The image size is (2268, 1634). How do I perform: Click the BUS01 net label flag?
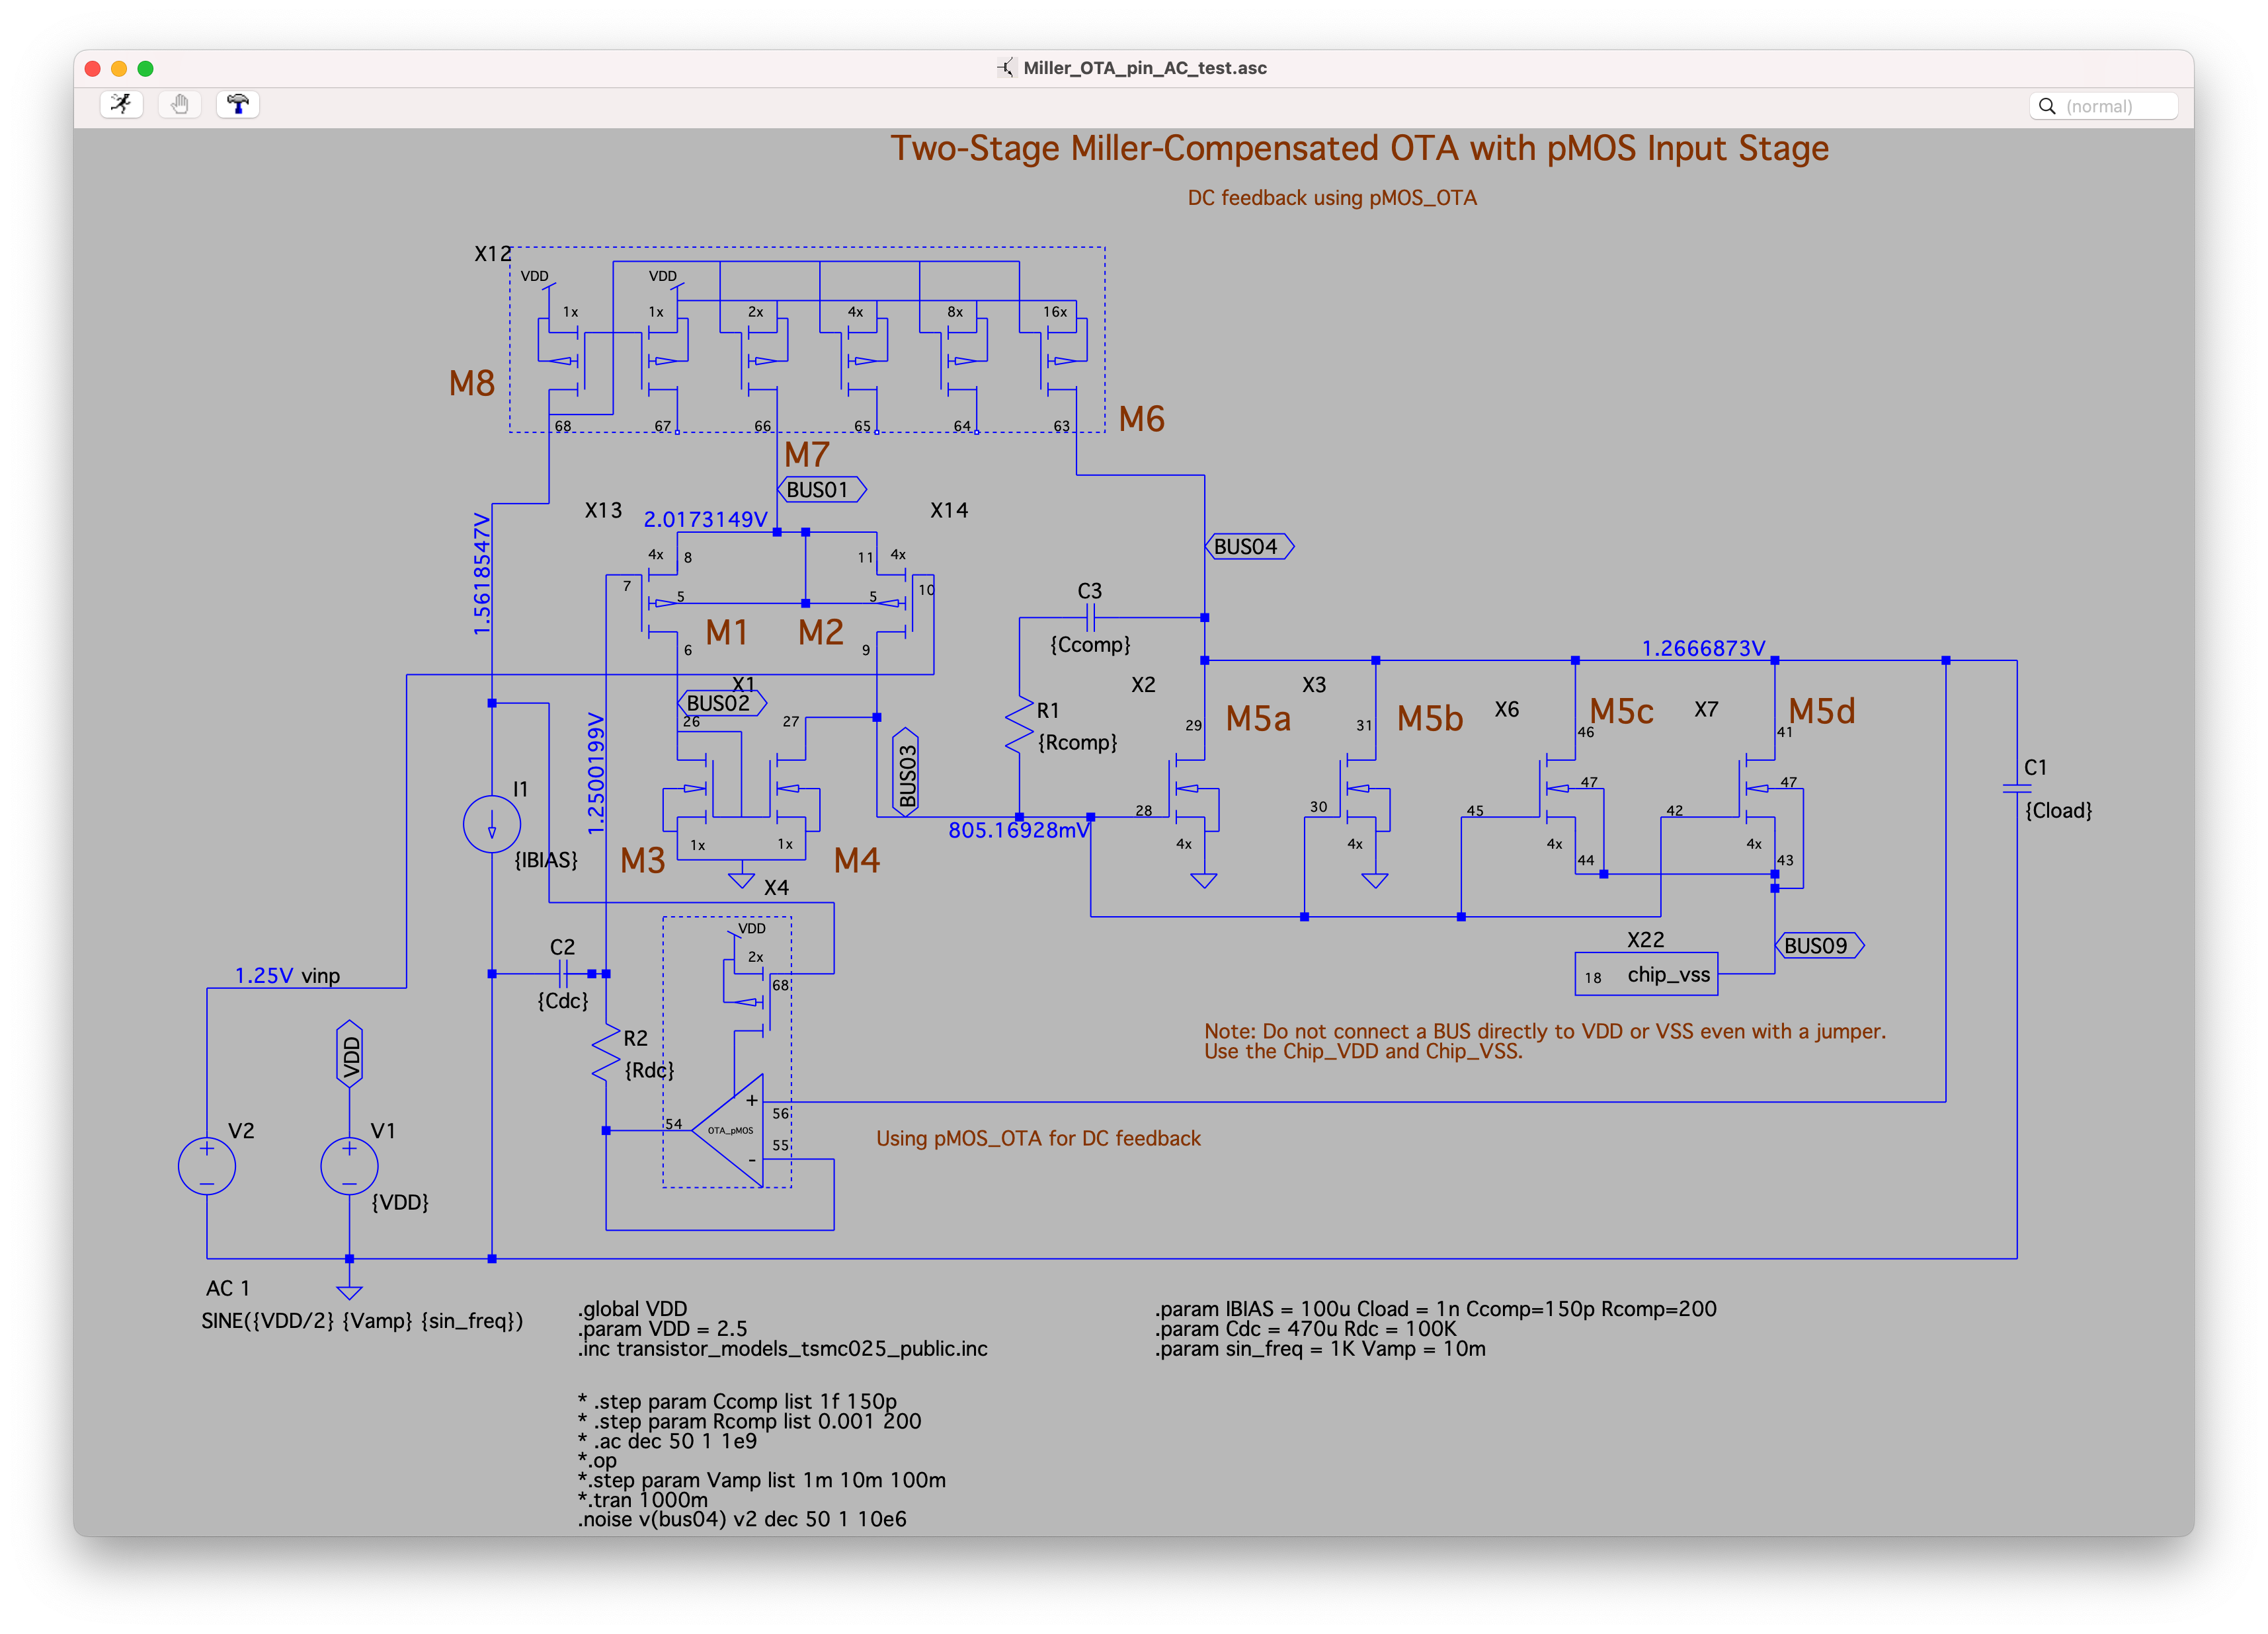click(821, 490)
